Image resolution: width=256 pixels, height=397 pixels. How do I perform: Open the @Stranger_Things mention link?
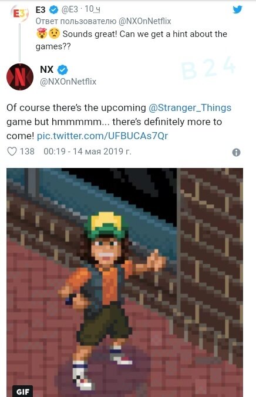(190, 107)
